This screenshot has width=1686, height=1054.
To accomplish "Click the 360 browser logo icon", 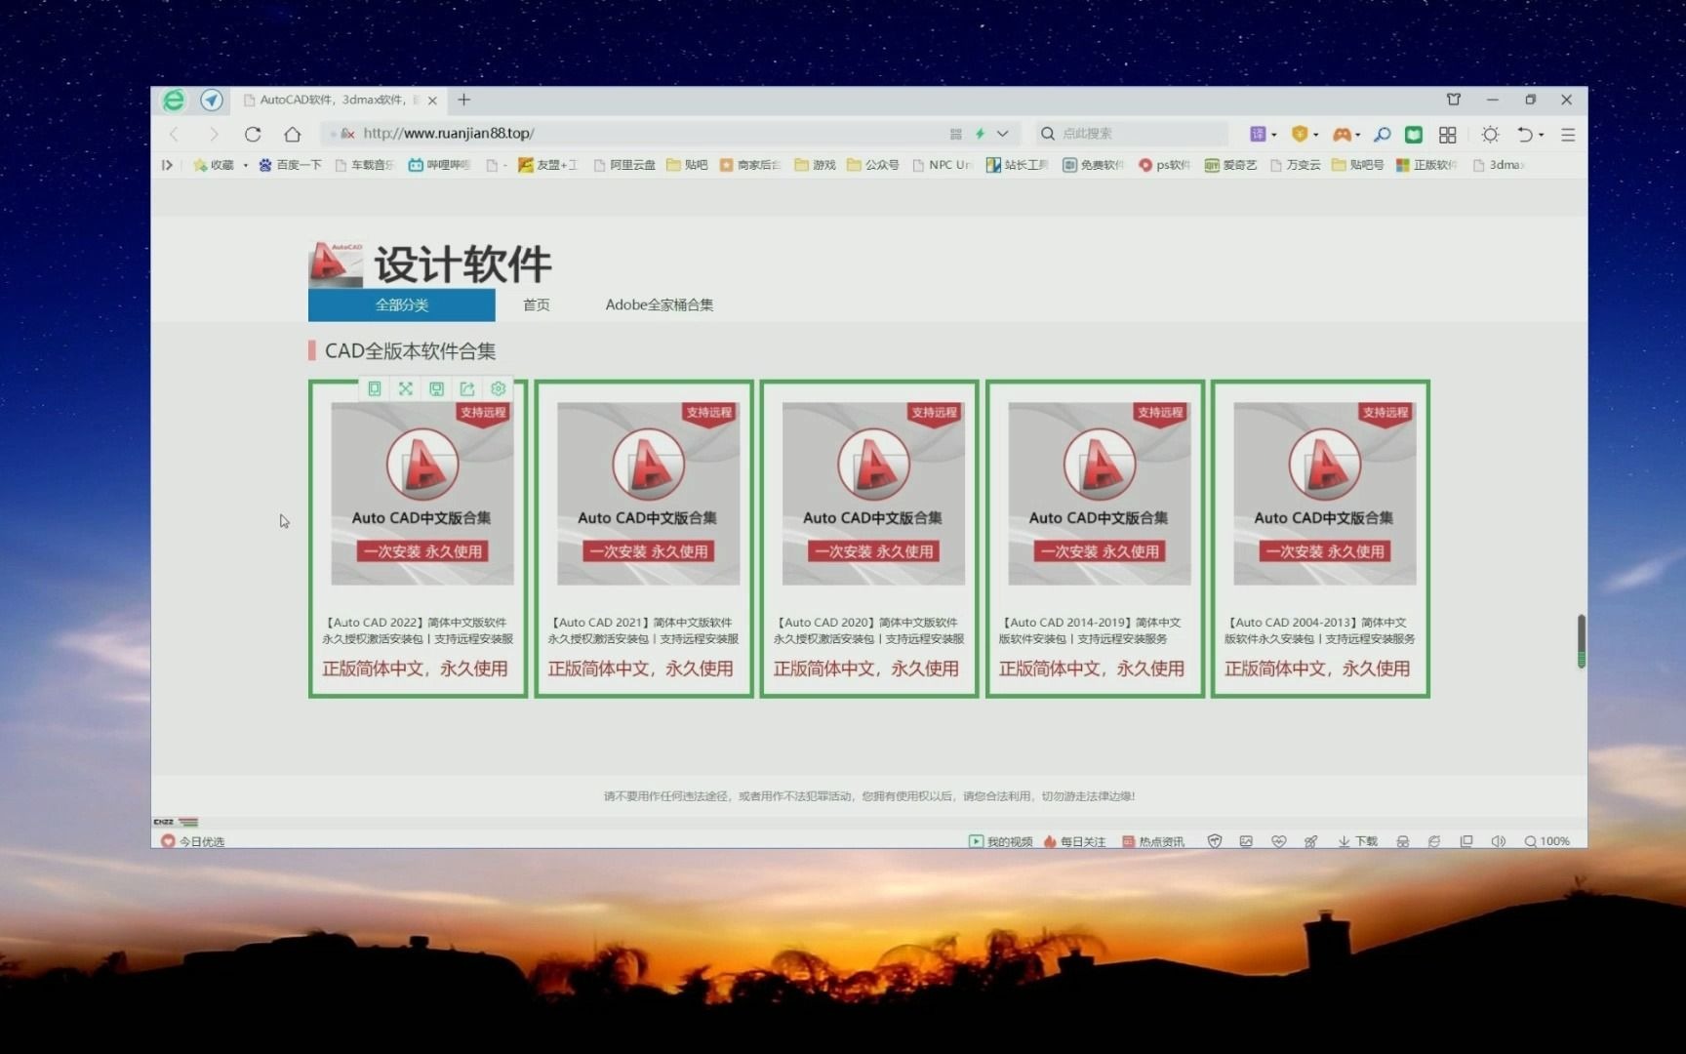I will coord(174,100).
